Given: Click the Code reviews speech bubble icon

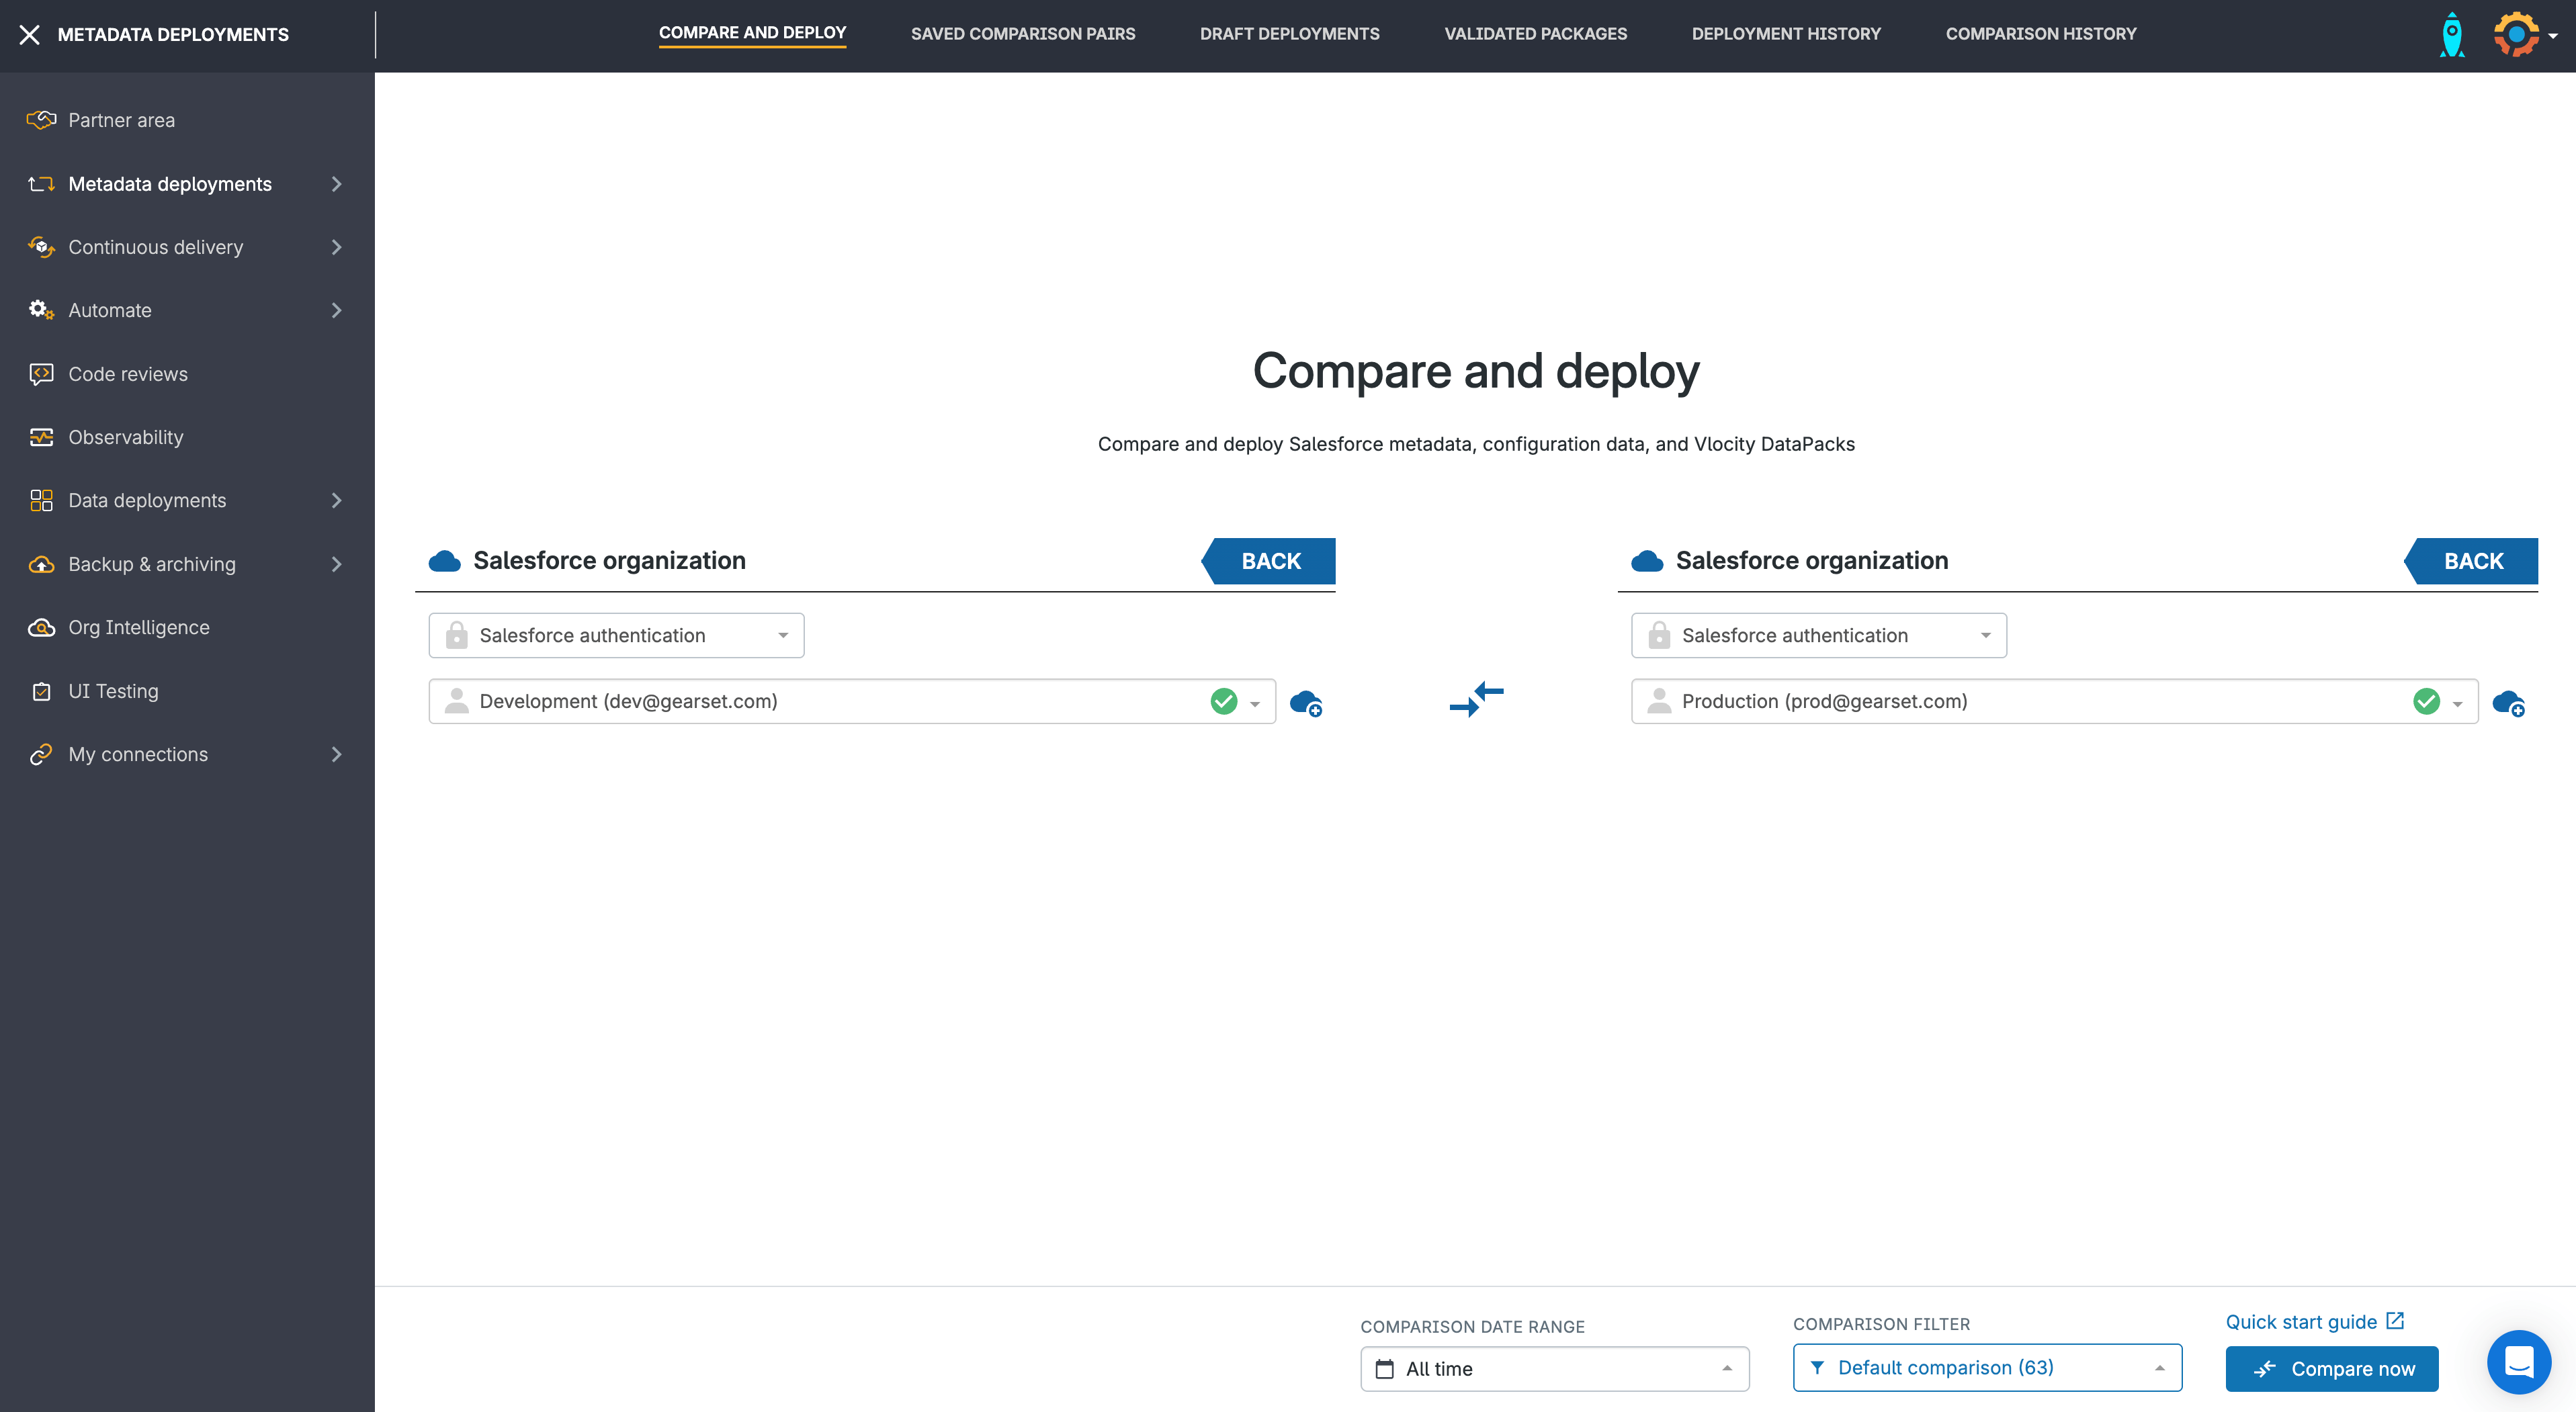Looking at the screenshot, I should pos(41,374).
